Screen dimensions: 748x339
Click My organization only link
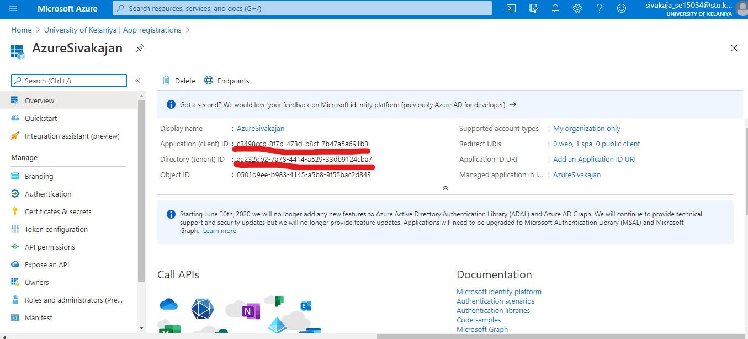[587, 128]
